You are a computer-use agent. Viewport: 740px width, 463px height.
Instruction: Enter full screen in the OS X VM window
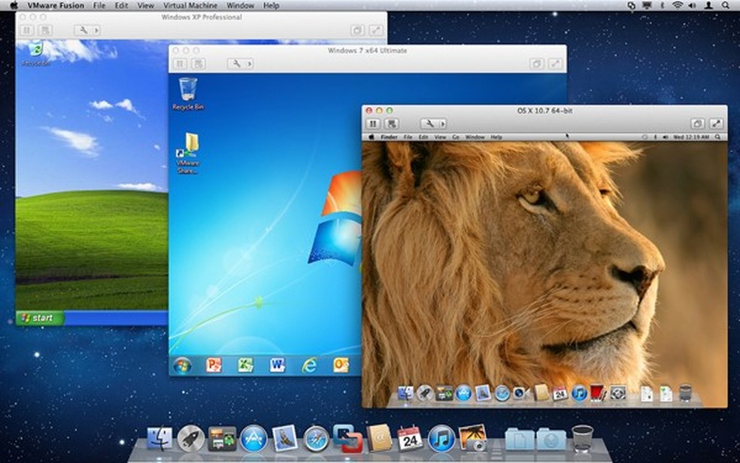pos(715,122)
